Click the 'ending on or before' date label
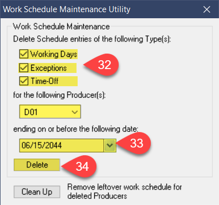Viewport: 219px width, 205px height. (75, 129)
